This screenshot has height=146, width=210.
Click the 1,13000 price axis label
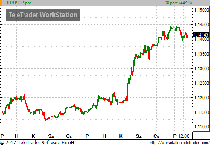point(201,69)
